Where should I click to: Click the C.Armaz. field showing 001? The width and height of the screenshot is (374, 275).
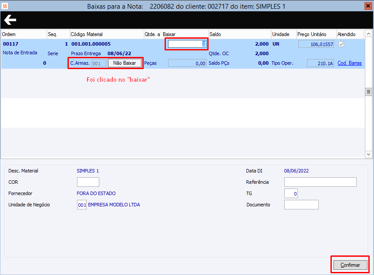pyautogui.click(x=99, y=63)
